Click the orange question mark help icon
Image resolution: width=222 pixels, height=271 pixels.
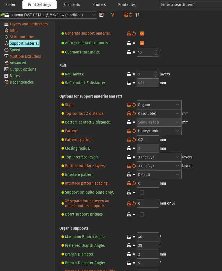(113, 15)
